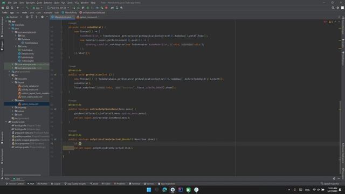Viewport: 345px width, 194px height.
Task: Click project panel horizontal scrollbar
Action: [23, 175]
